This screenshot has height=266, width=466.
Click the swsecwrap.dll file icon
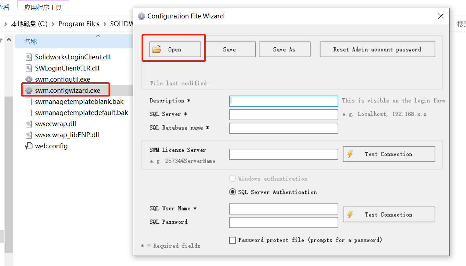29,124
